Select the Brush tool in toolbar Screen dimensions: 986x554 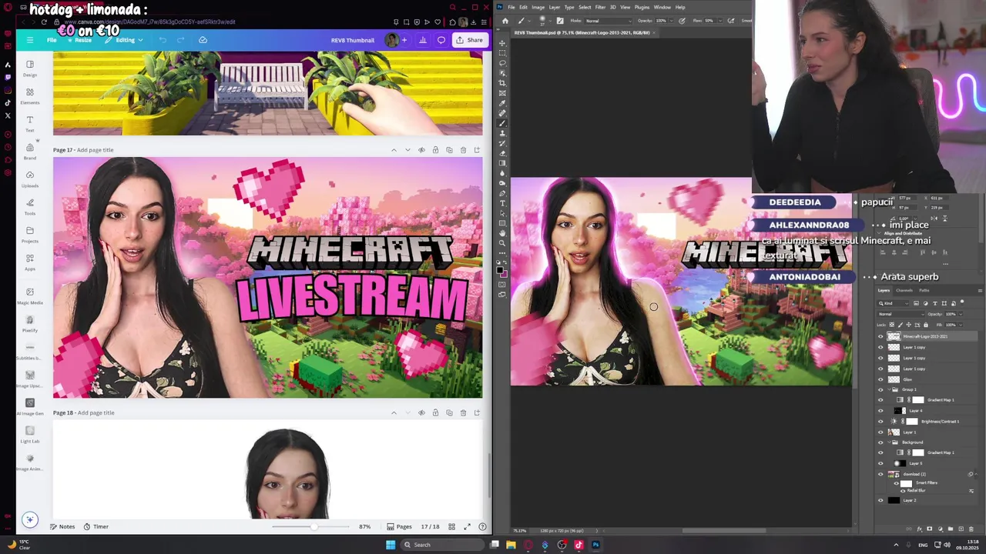click(x=503, y=123)
